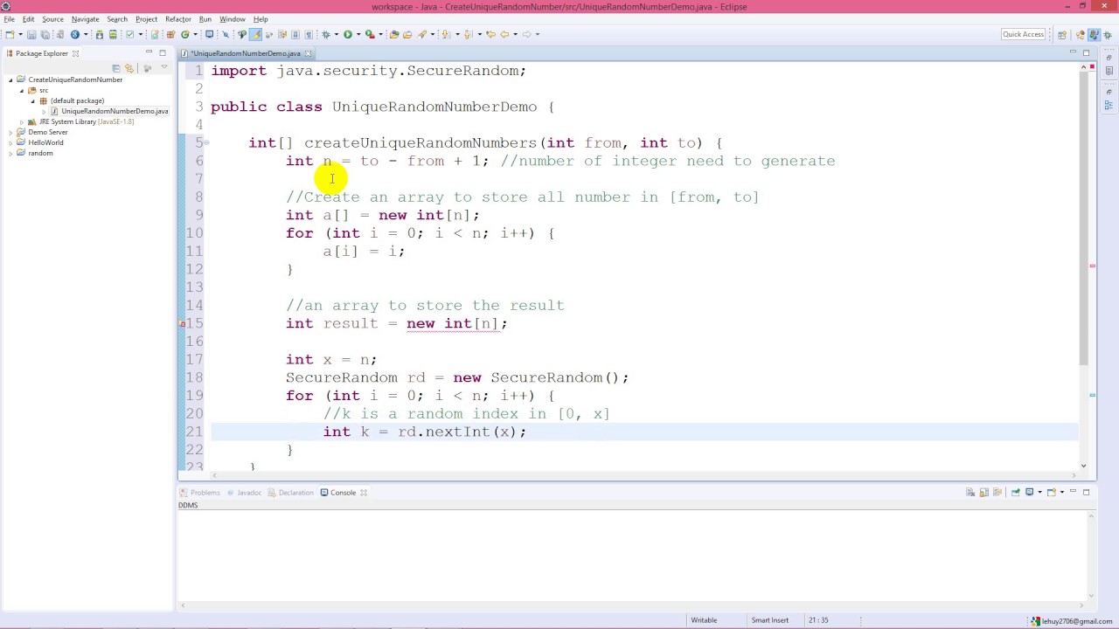Click the New file wizard icon

click(9, 35)
